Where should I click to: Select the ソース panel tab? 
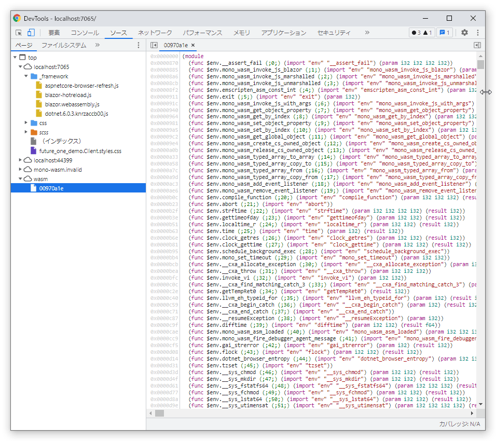pos(119,33)
